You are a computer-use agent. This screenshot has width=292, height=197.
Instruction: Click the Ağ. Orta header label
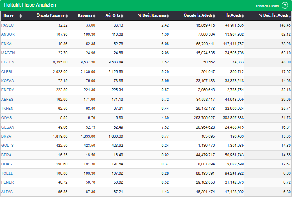click(x=113, y=15)
